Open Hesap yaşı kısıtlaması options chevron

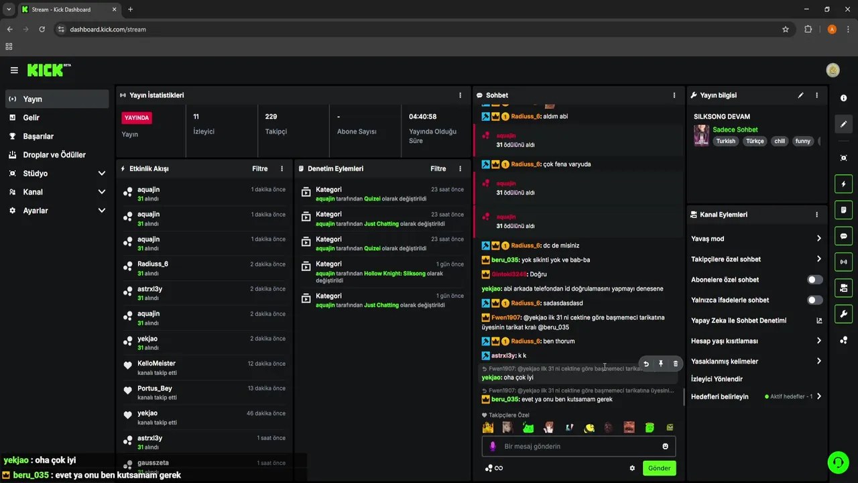tap(818, 341)
